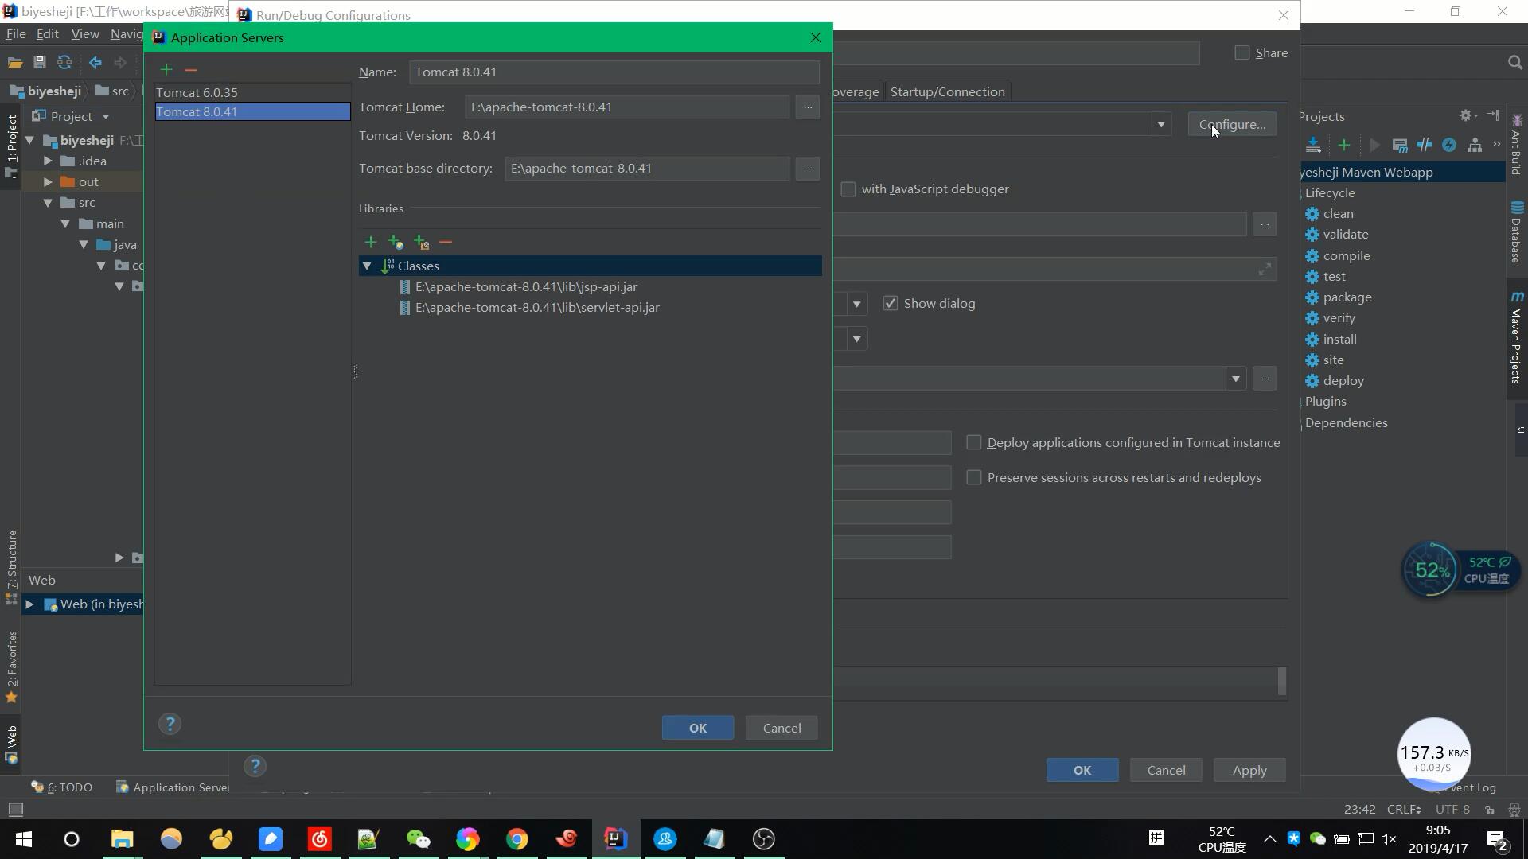Open Maven Projects side tab
Viewport: 1528px width, 859px height.
[x=1516, y=338]
